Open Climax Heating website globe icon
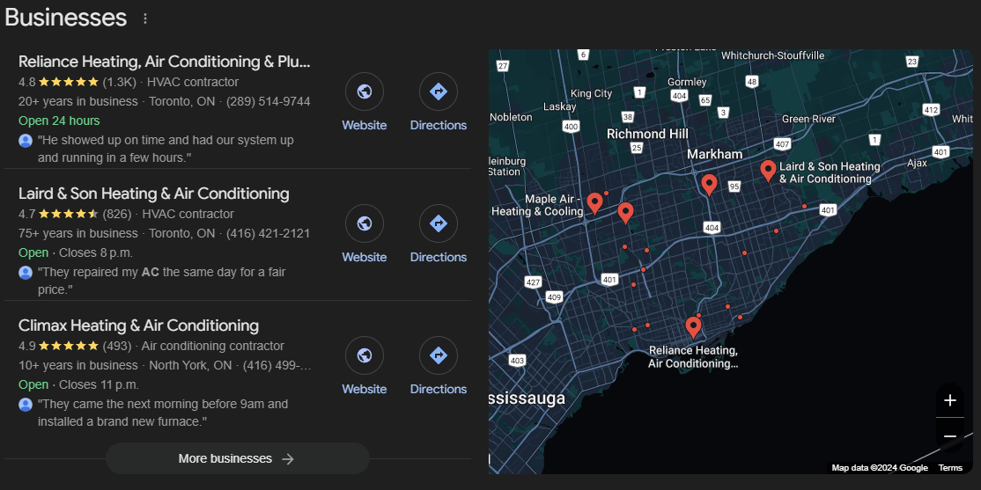This screenshot has height=490, width=981. [x=364, y=356]
